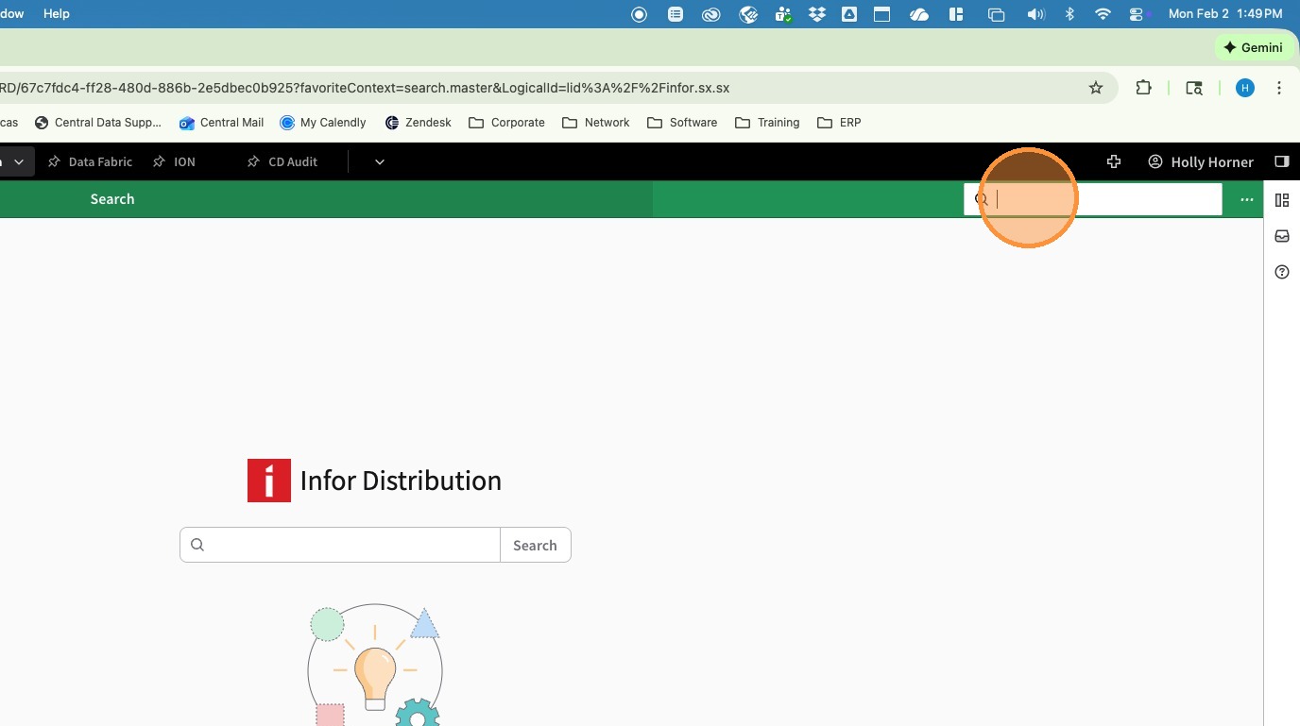Open the help question mark icon in sidebar

(1282, 272)
